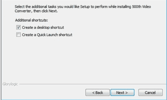Click the Back button to return
The height and width of the screenshot is (100, 167).
97,92
